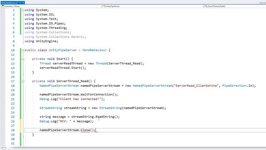The image size is (266, 150).
Task: Collapse the using directives block
Action: tap(23, 10)
